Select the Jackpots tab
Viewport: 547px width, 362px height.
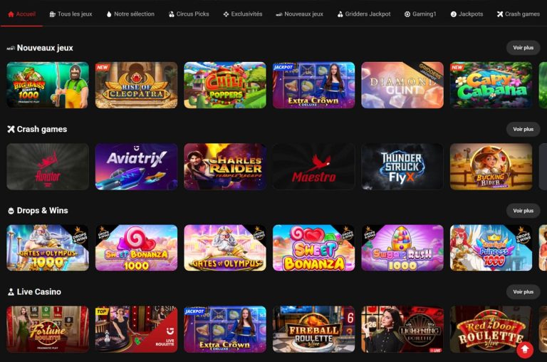coord(467,14)
